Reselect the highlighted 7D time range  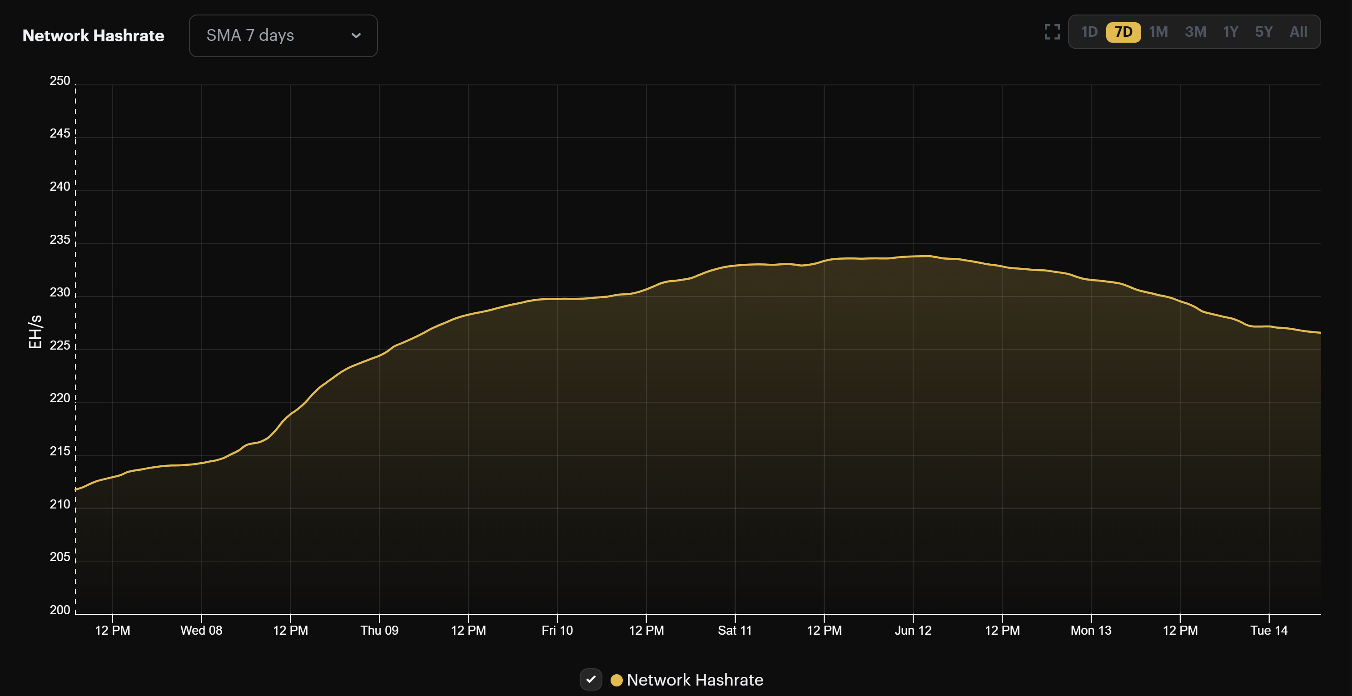point(1123,32)
